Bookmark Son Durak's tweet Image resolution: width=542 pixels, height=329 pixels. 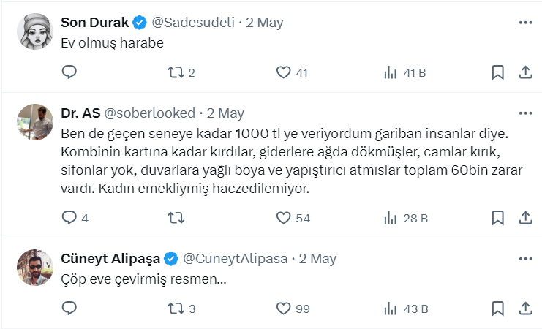click(x=497, y=72)
